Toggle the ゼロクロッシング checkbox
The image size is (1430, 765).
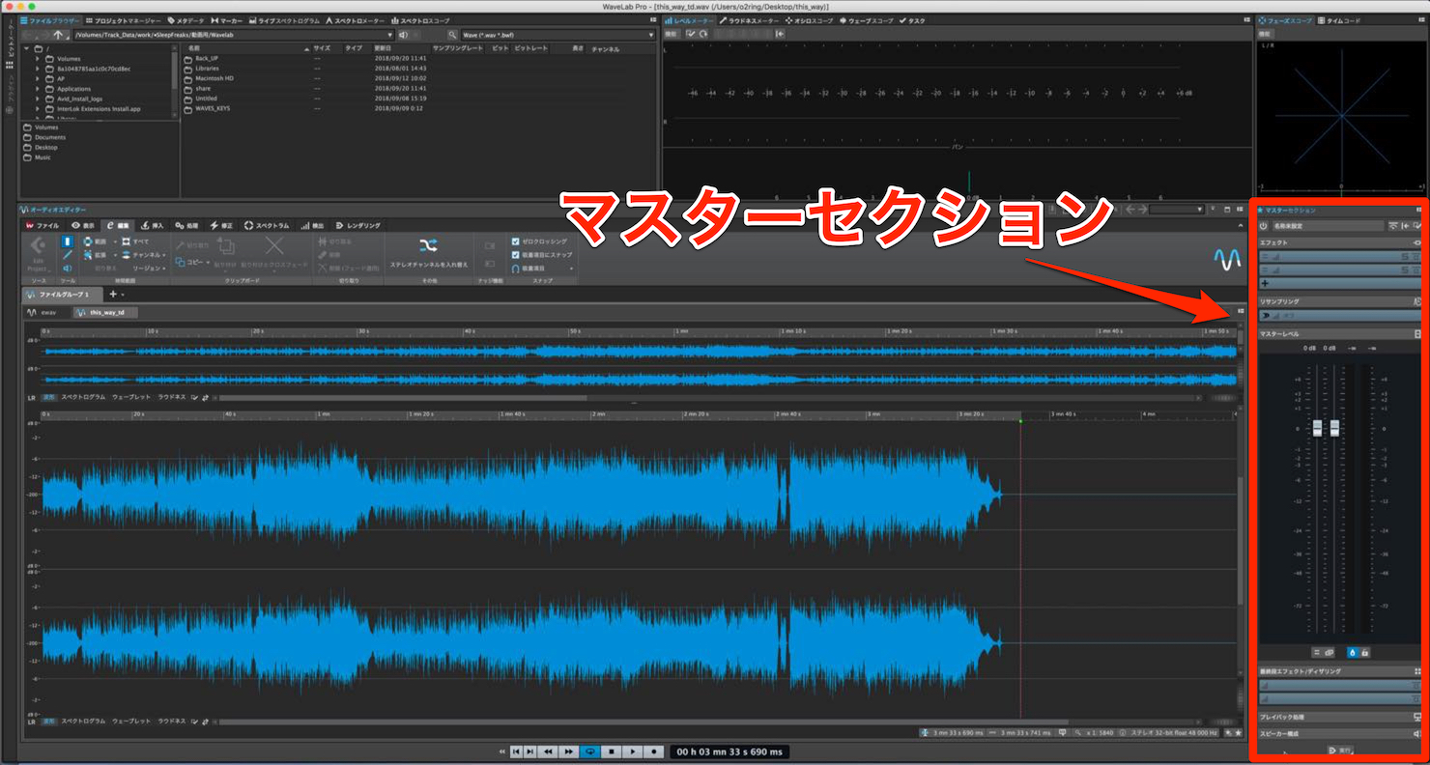516,241
